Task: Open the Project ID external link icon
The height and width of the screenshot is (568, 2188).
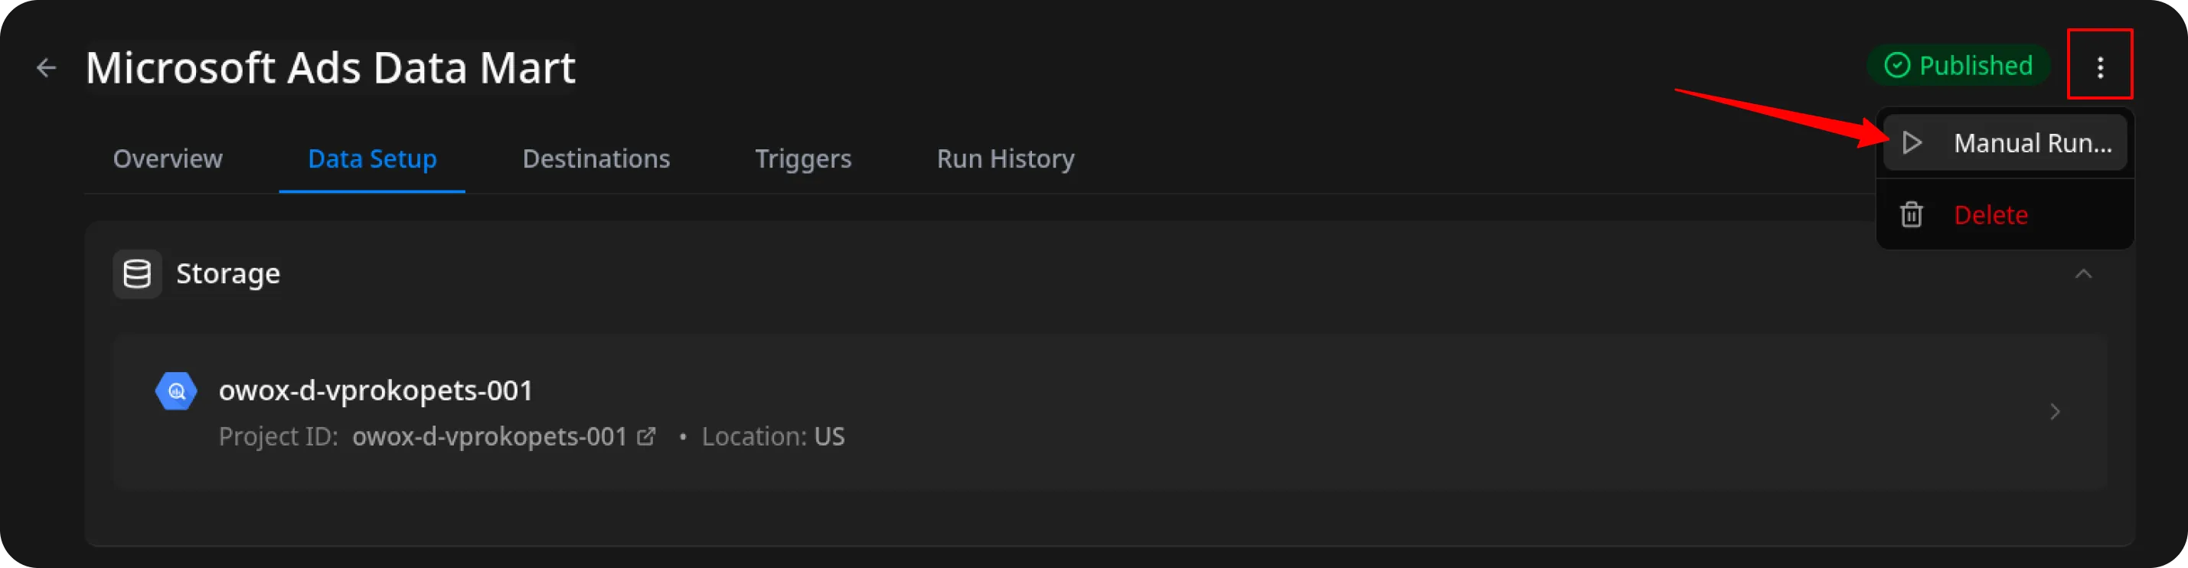Action: 646,436
